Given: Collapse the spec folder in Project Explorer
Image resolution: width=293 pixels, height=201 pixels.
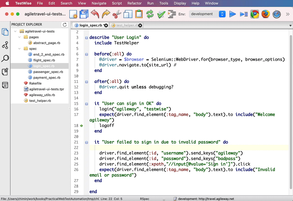Looking at the screenshot, I should (x=19, y=48).
